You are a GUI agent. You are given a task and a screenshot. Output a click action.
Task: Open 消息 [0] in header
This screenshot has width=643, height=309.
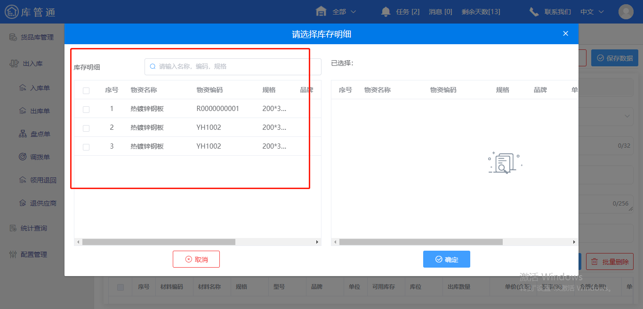[x=441, y=12]
